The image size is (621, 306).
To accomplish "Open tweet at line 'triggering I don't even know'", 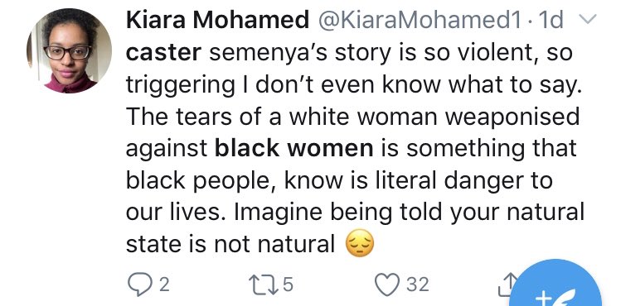I will 354,85.
